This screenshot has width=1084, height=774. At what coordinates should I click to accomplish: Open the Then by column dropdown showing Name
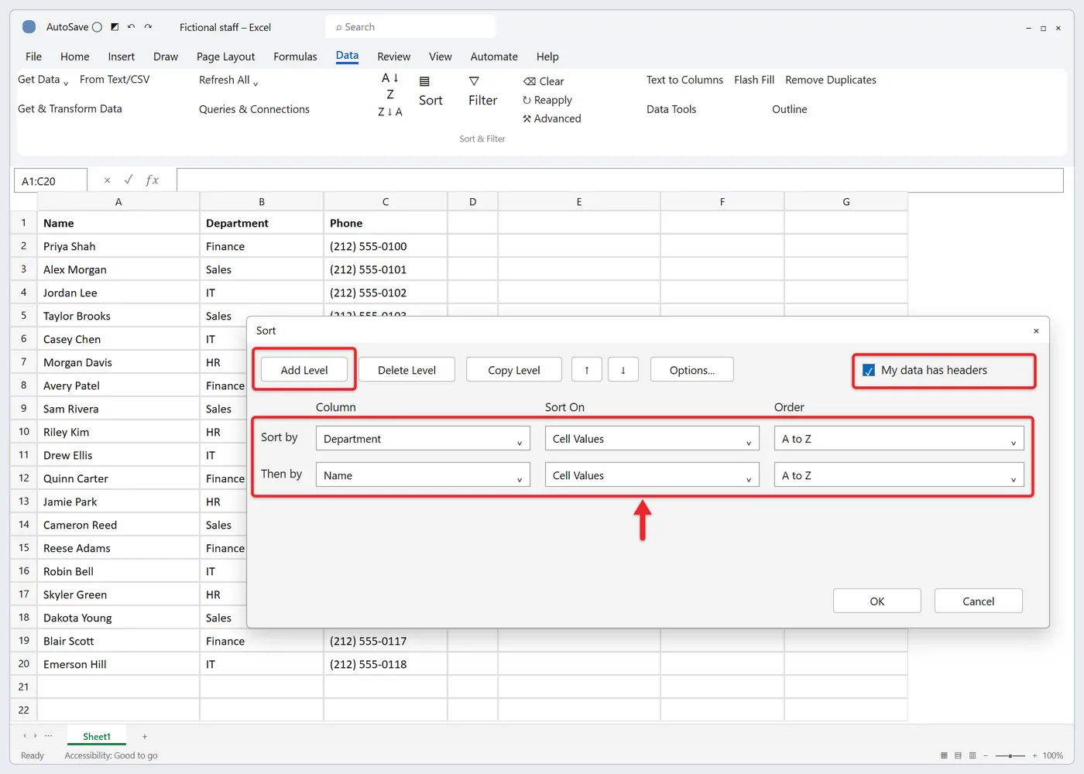point(423,475)
